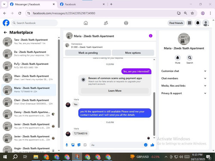Open Angie - 2beds 1bath Apartment chat
Screen dimensions: 215x161
(29, 149)
